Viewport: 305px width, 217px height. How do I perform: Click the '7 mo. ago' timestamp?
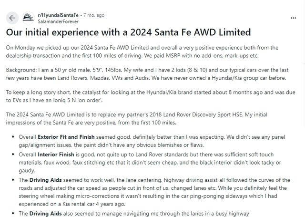point(93,15)
